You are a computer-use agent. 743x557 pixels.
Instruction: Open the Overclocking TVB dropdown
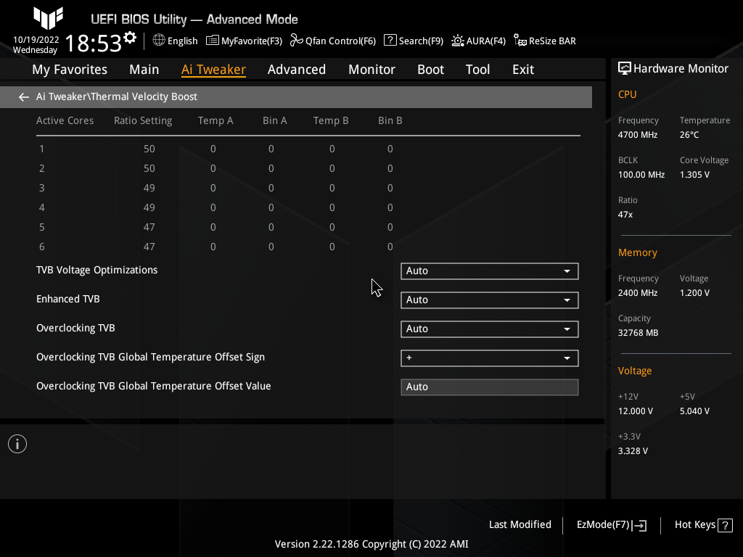[489, 329]
